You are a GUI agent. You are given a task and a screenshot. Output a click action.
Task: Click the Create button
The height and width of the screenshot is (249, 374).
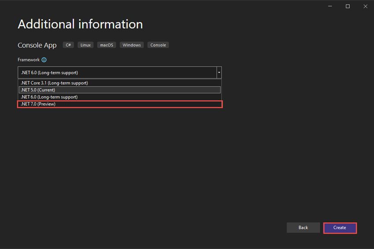point(340,228)
